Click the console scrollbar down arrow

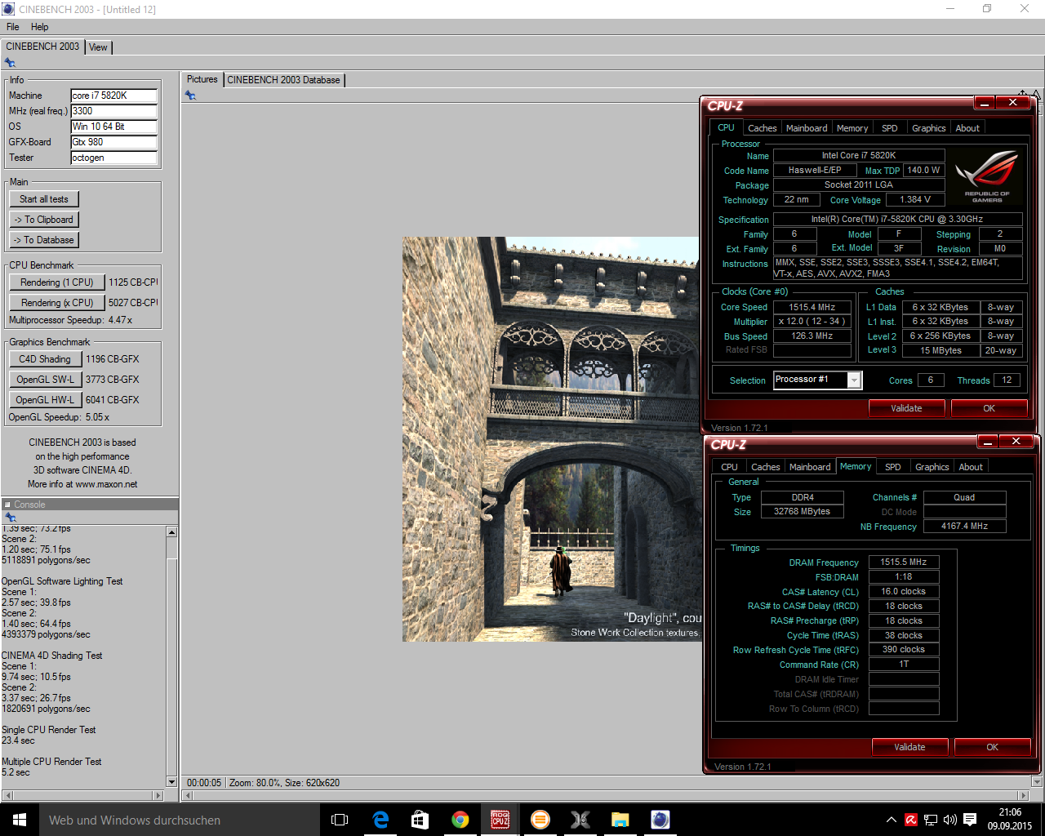(x=171, y=781)
